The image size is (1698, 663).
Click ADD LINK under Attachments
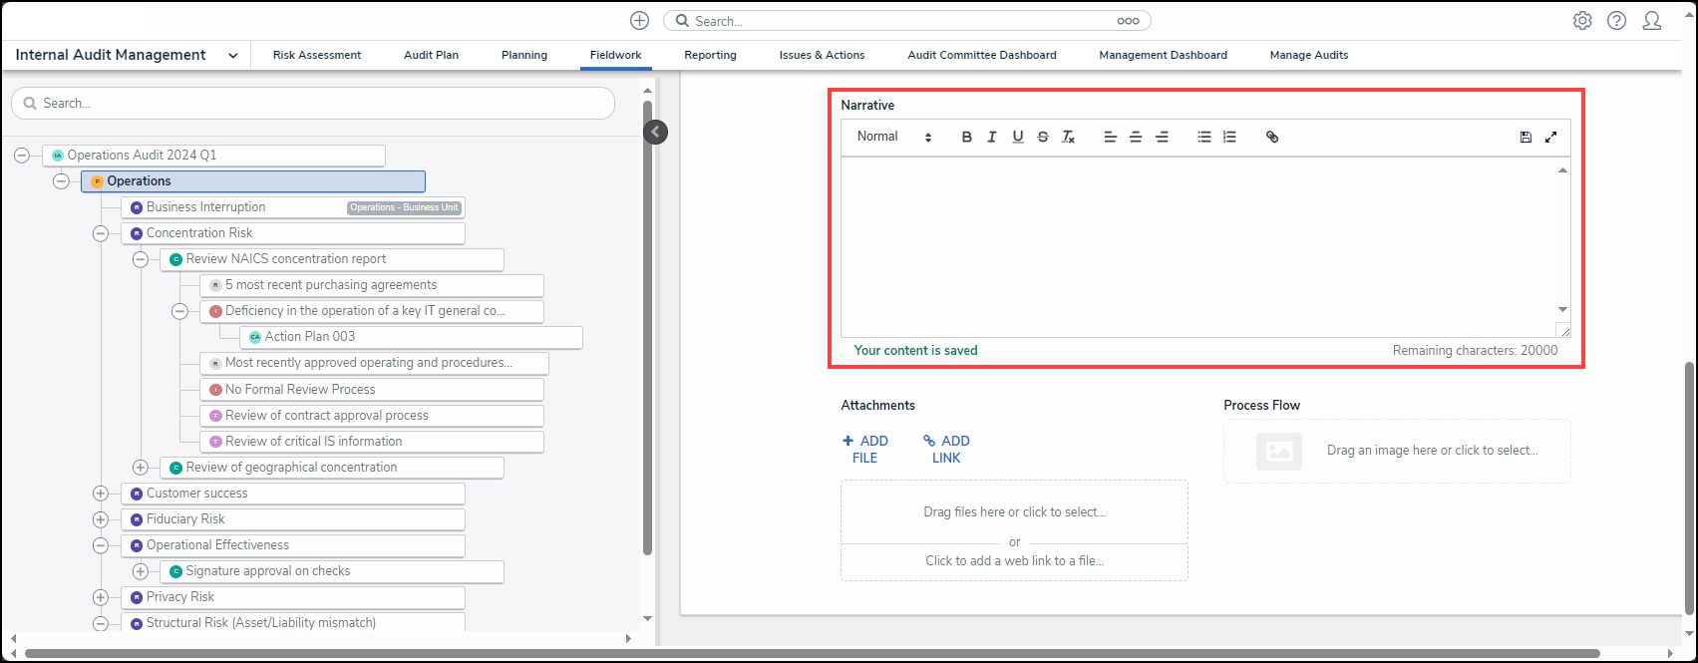946,450
